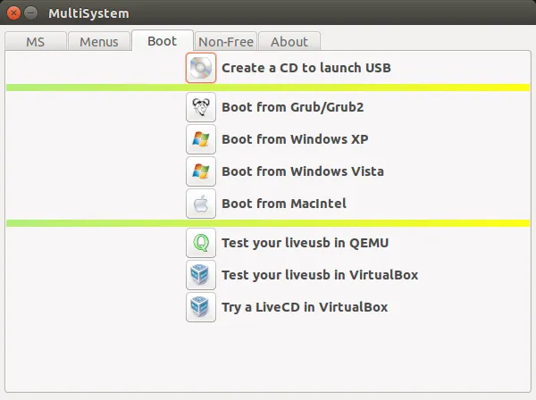Click the GNU icon for Grub/Grub2 boot
The width and height of the screenshot is (536, 400).
(x=201, y=107)
